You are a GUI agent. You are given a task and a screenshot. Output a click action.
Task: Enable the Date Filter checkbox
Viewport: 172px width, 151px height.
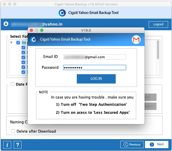(12, 84)
